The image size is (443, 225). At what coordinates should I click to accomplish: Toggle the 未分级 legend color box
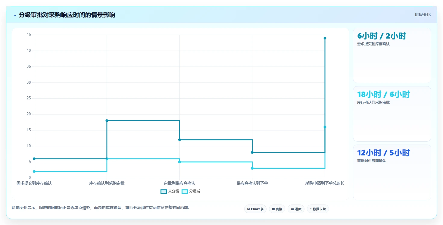[164, 192]
